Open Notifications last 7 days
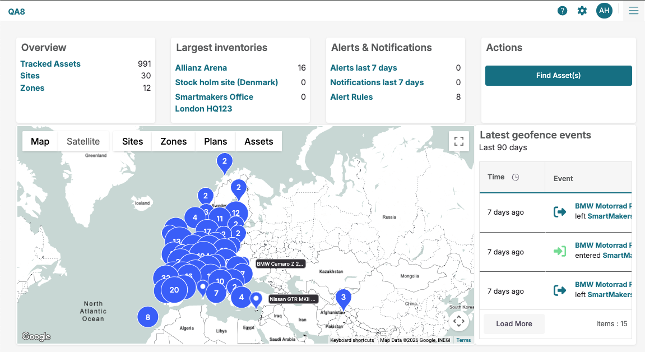 tap(377, 82)
